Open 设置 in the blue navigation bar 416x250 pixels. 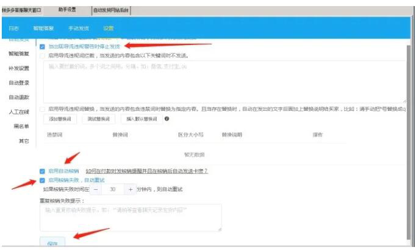click(x=108, y=29)
